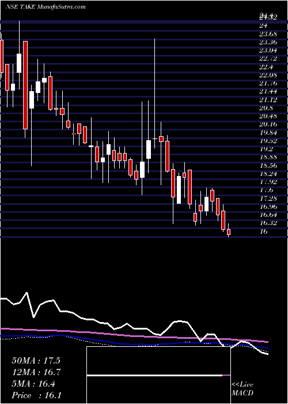The image size is (288, 404).
Task: Click the 24 price axis label
Action: tap(264, 25)
